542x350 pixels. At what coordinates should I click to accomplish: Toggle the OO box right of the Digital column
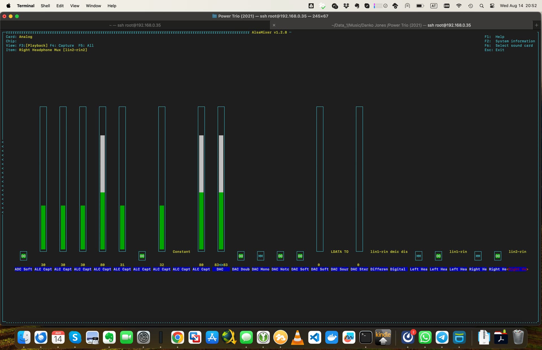(438, 256)
